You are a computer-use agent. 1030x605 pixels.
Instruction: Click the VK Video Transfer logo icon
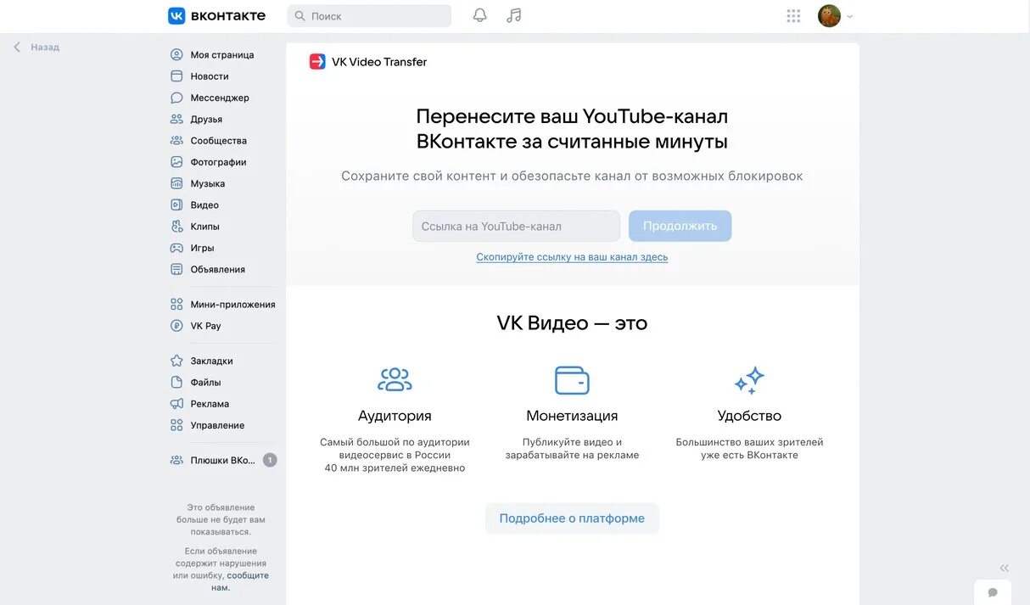pos(317,62)
